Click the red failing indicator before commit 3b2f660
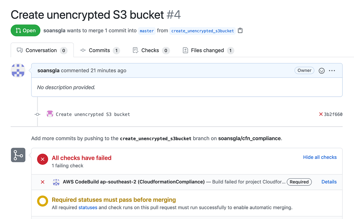Viewport: 354px width, 219px height. (x=321, y=114)
